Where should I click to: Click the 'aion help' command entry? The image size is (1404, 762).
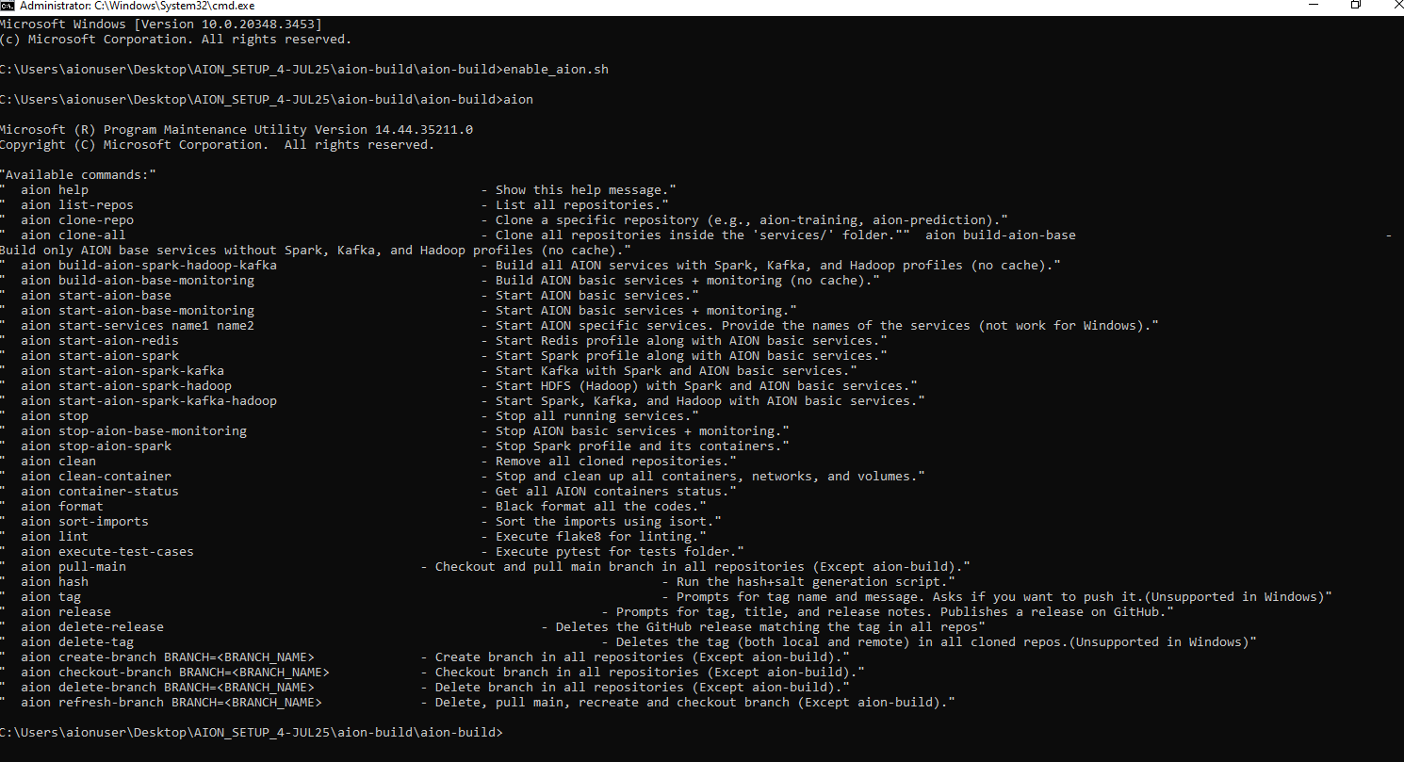coord(54,190)
